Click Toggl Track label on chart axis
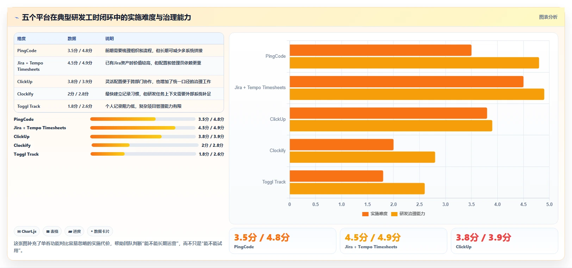This screenshot has width=572, height=268. (x=274, y=182)
